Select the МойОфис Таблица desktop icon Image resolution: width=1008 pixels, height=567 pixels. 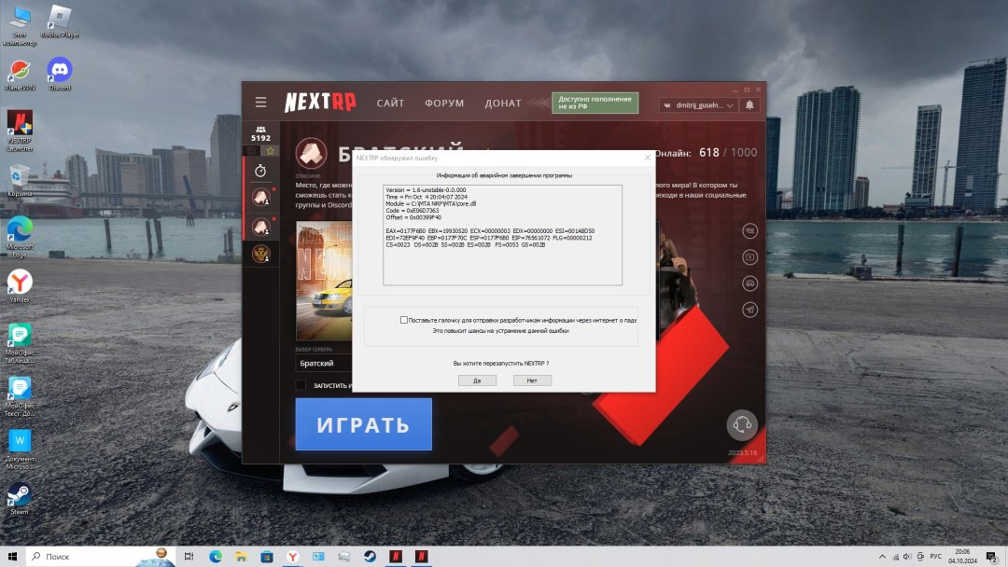20,343
